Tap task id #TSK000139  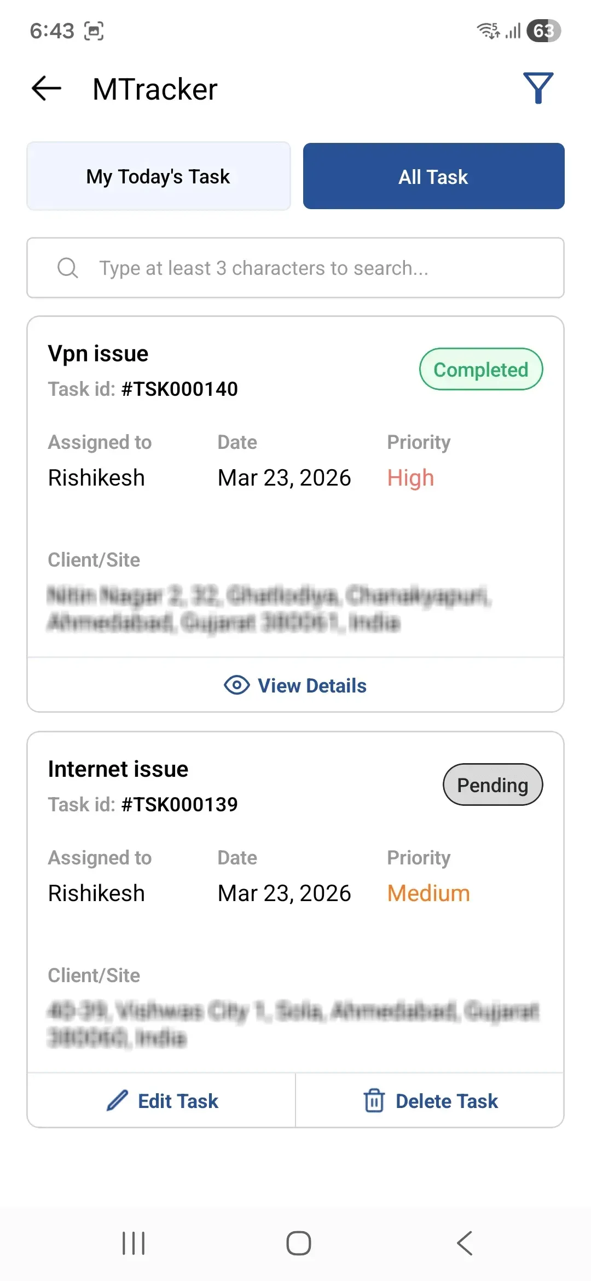[179, 805]
